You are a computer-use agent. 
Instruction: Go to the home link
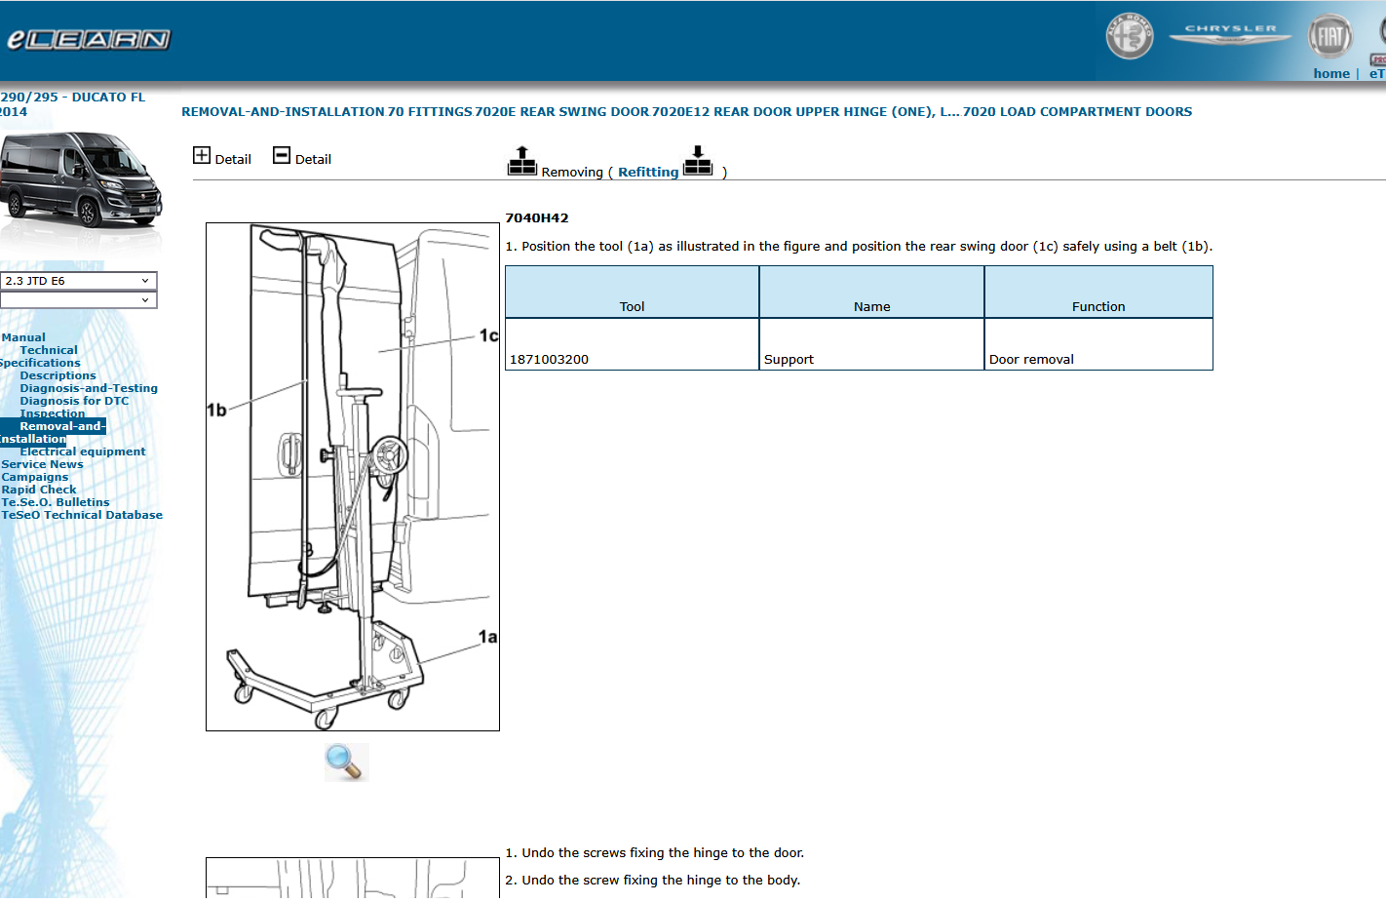tap(1330, 74)
